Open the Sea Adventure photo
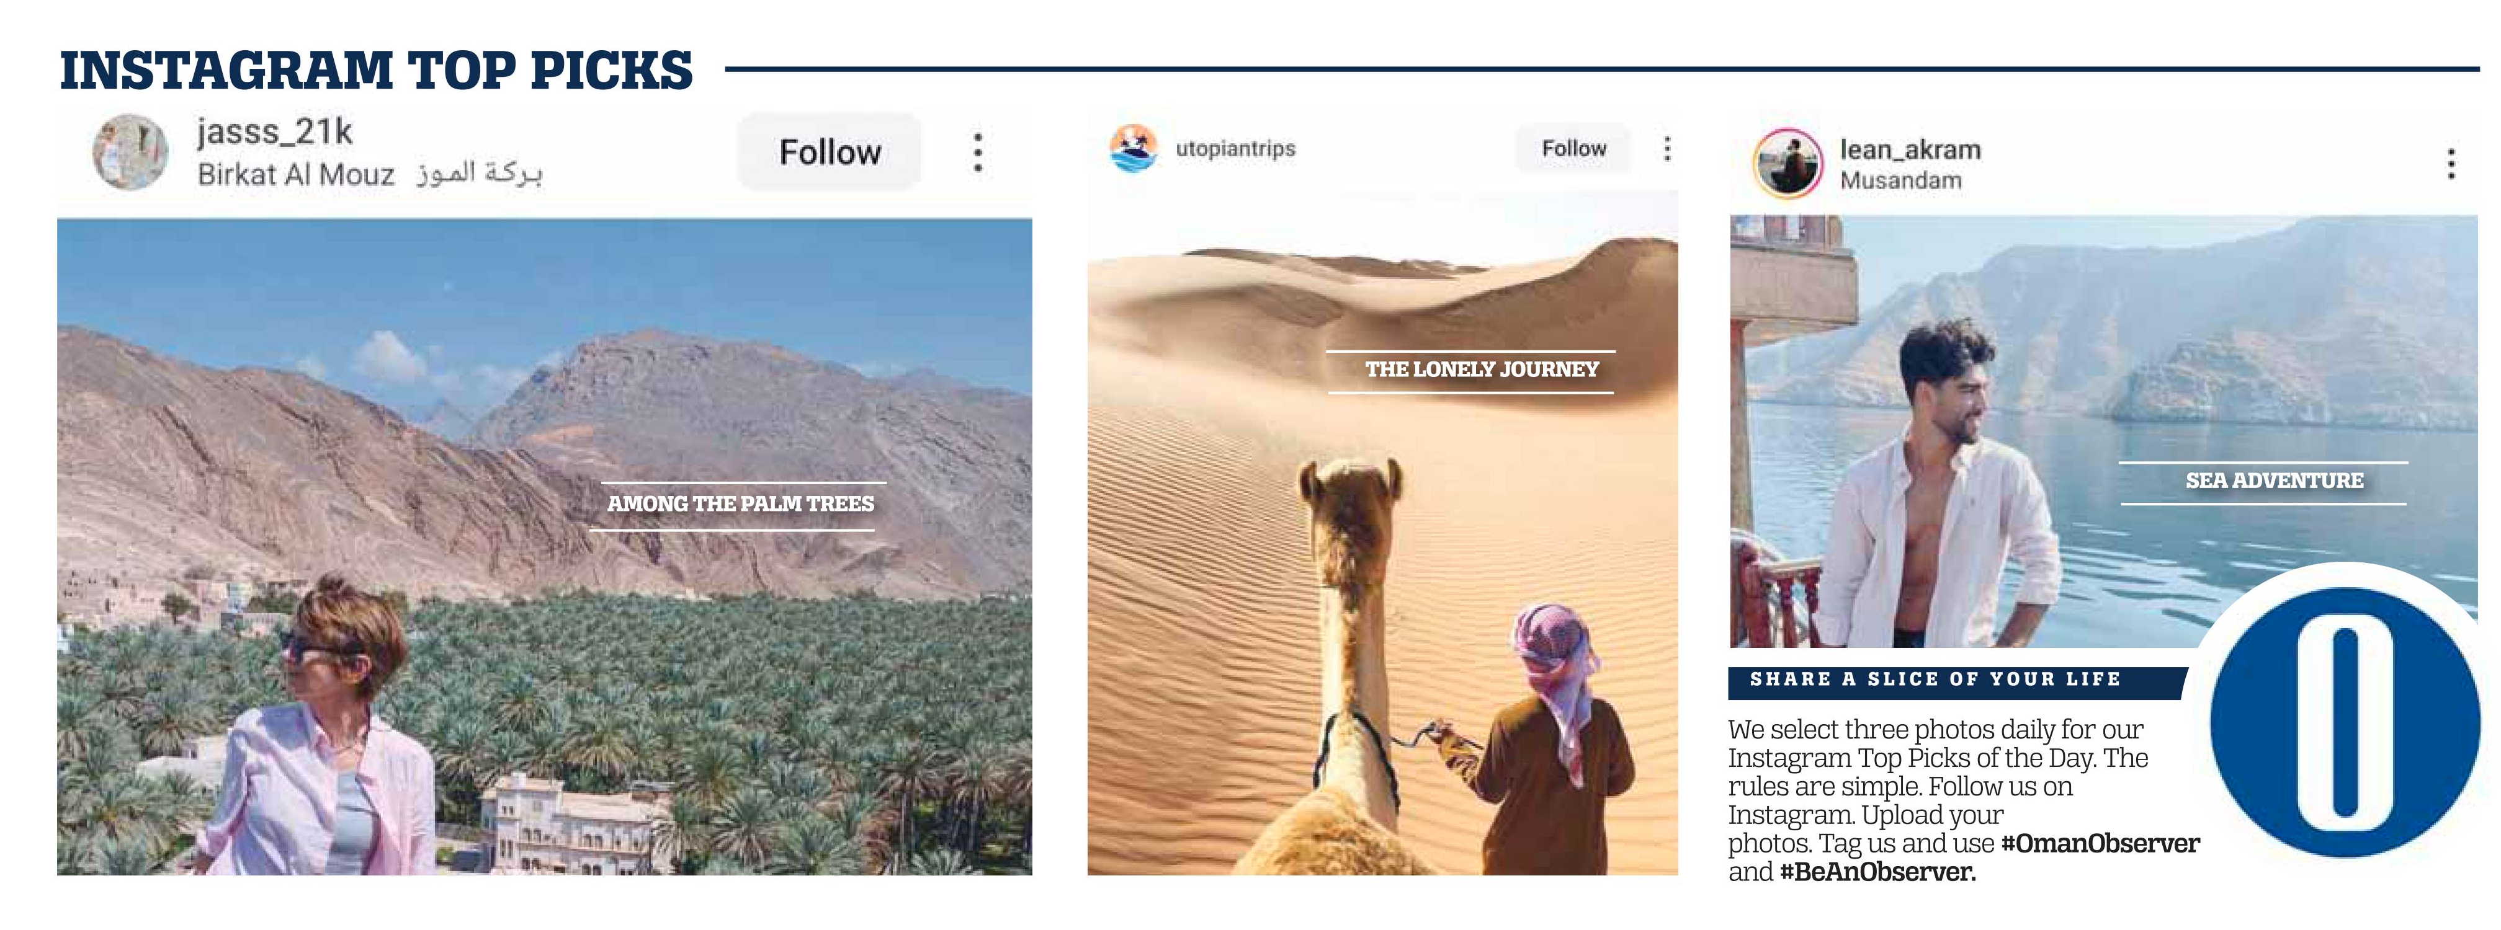 tap(2103, 430)
